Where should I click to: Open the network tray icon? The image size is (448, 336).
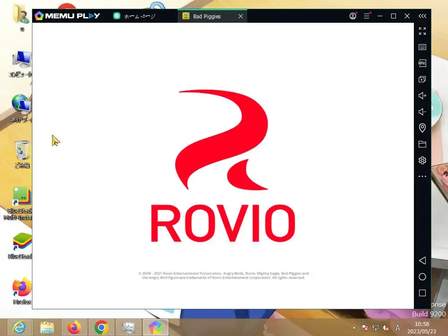tap(375, 328)
